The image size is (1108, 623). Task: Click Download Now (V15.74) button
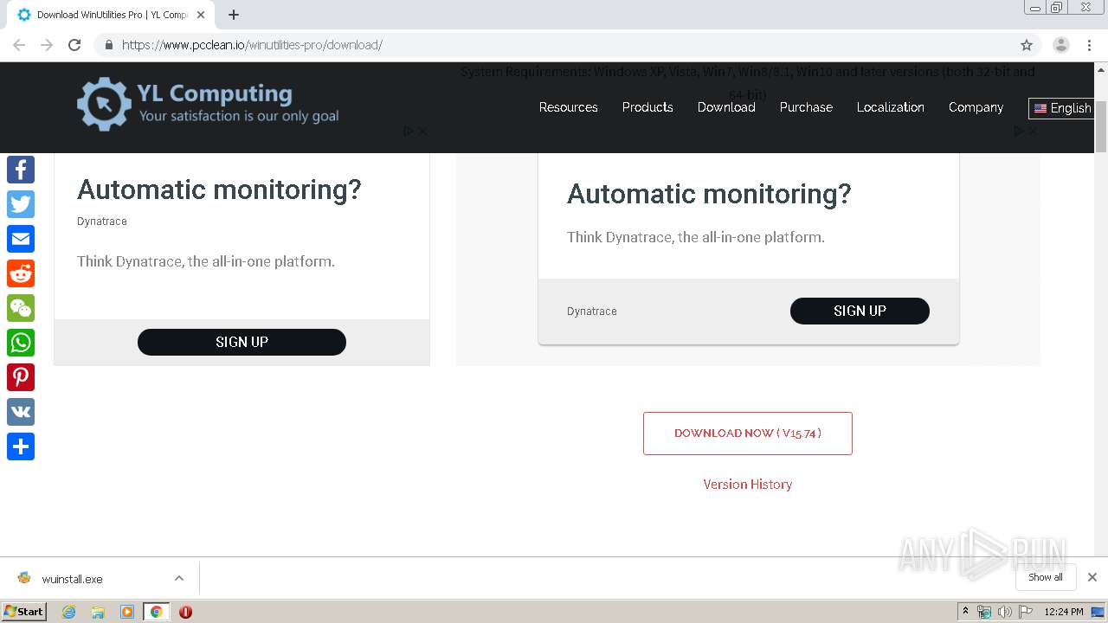748,434
